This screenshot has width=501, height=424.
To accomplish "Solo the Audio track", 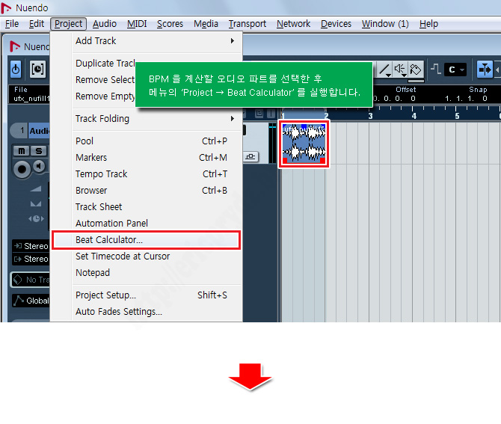I will tap(39, 150).
